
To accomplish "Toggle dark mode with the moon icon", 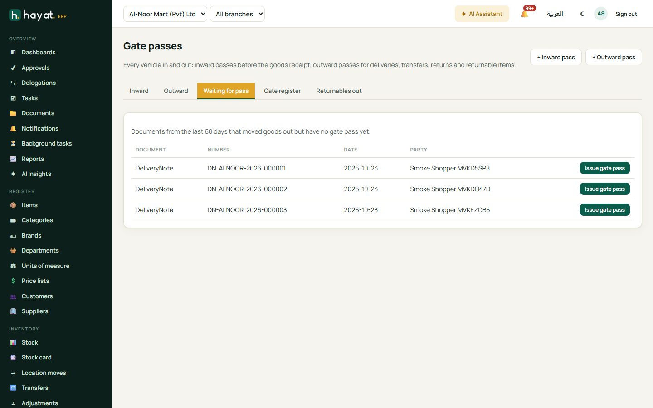I will (x=582, y=14).
